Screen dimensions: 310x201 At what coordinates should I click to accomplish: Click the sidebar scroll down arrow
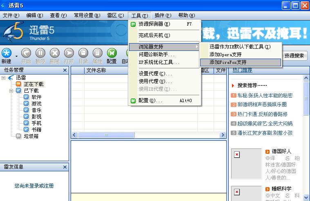pyautogui.click(x=306, y=197)
